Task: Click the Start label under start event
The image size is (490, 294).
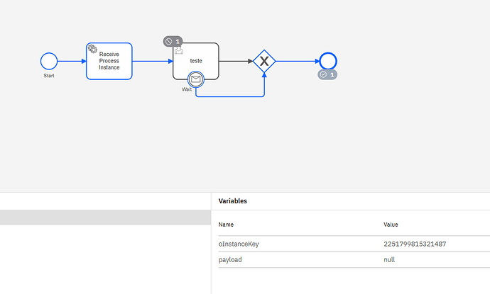Action: (48, 75)
